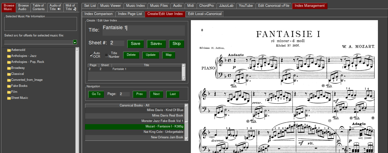Disable the Auto OCR checkbox

point(91,55)
